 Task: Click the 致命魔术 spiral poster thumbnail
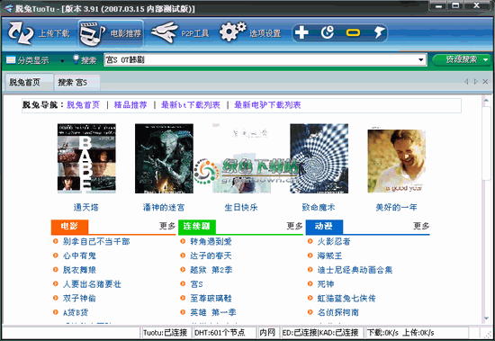point(319,158)
